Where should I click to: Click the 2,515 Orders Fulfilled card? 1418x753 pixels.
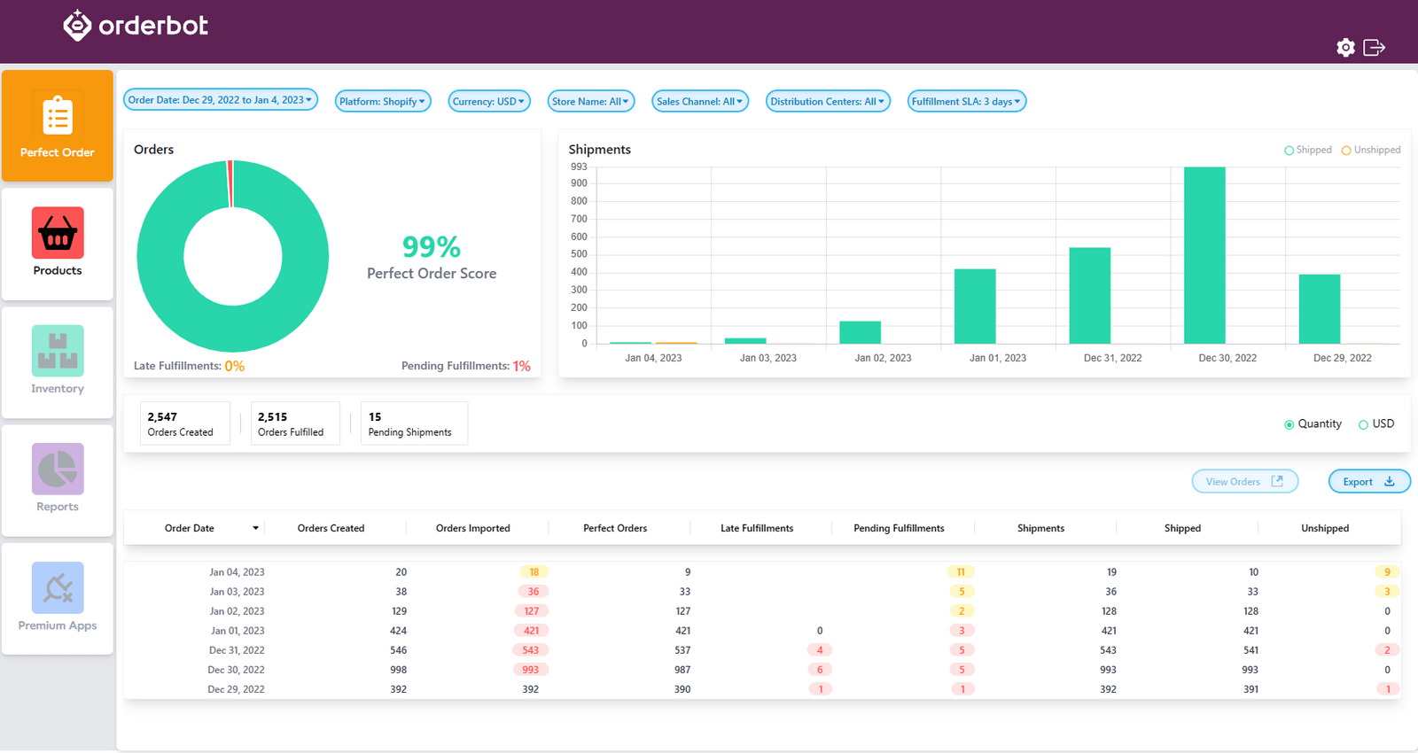click(x=295, y=423)
